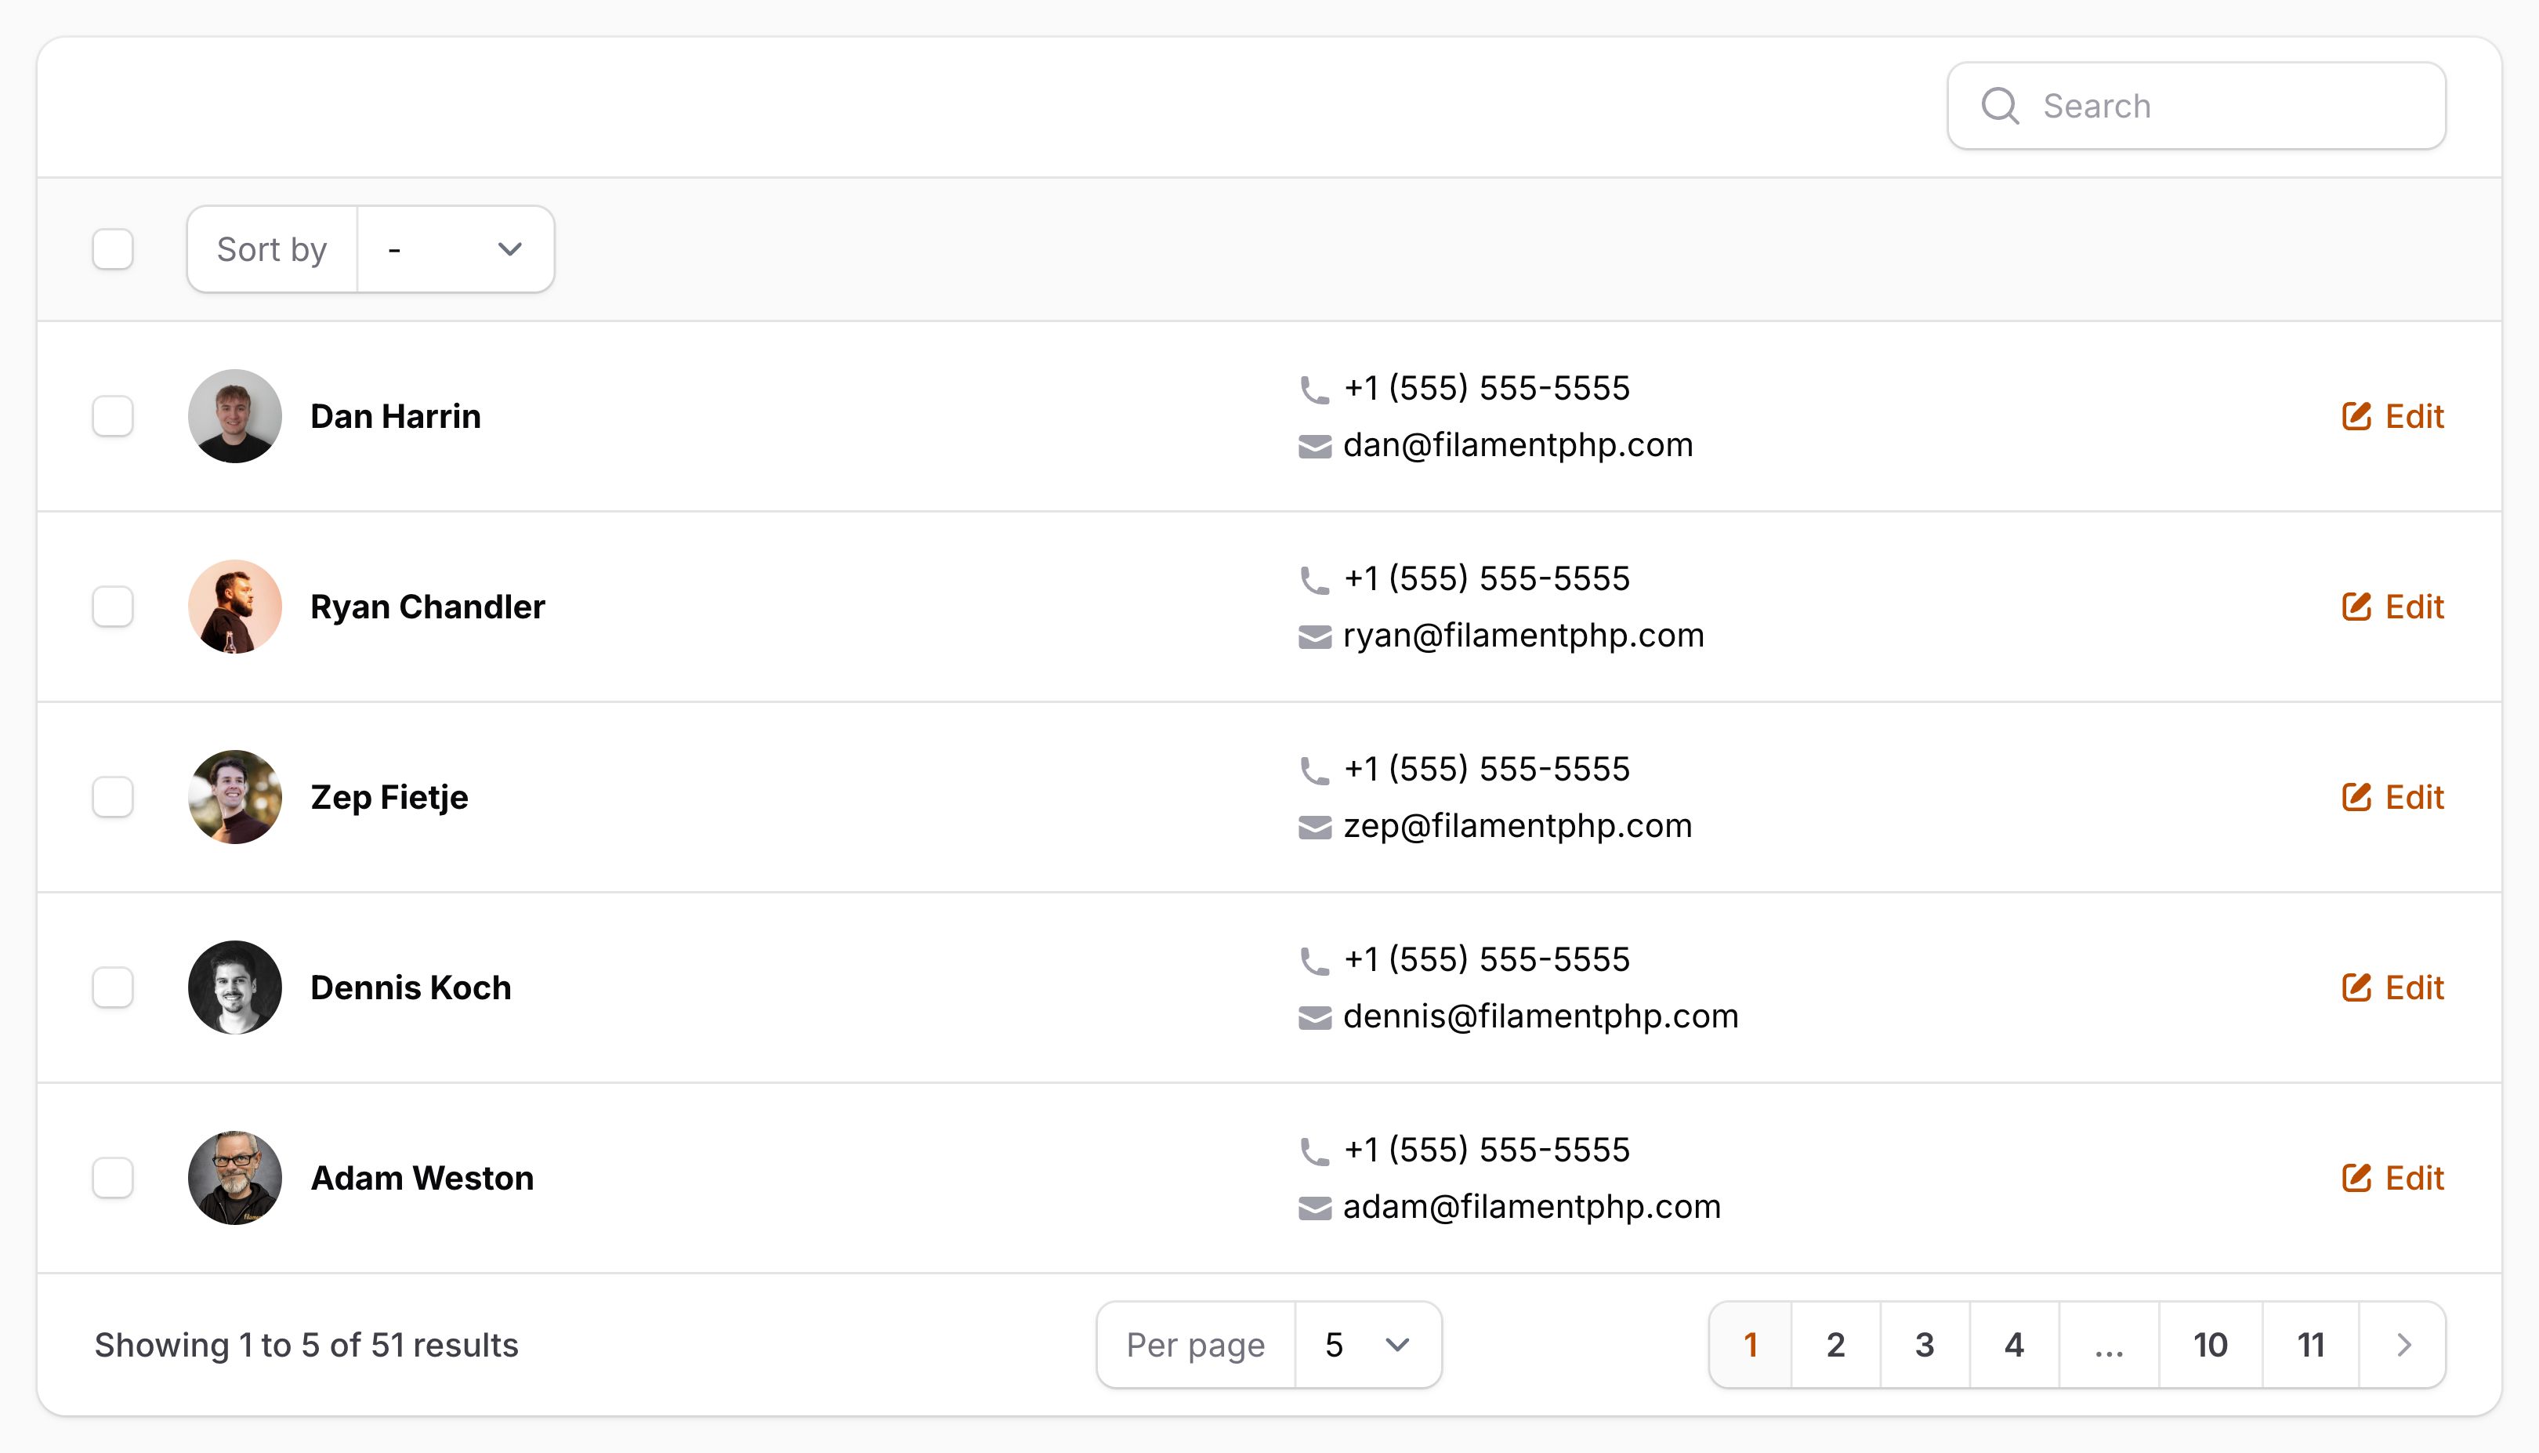Click phone icon in Dennis Koch row
The width and height of the screenshot is (2539, 1453).
point(1315,961)
